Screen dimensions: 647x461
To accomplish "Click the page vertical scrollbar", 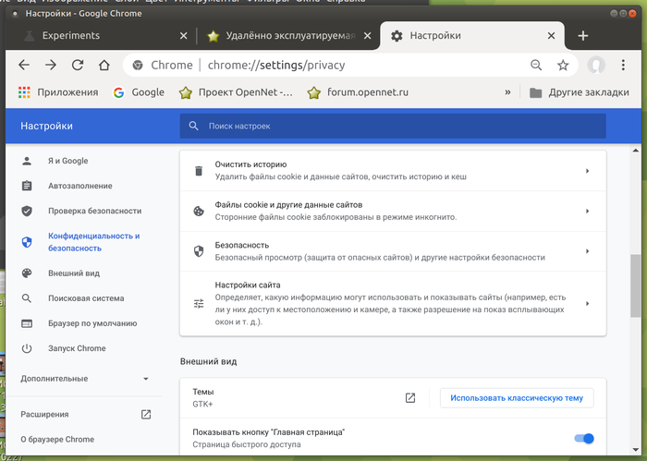I will click(x=636, y=286).
